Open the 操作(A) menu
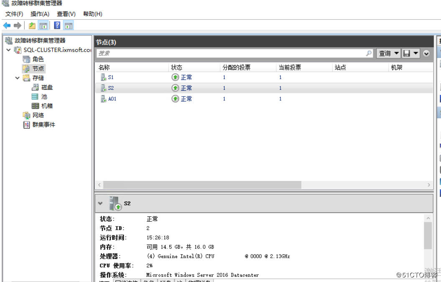441x282 pixels. pos(40,14)
